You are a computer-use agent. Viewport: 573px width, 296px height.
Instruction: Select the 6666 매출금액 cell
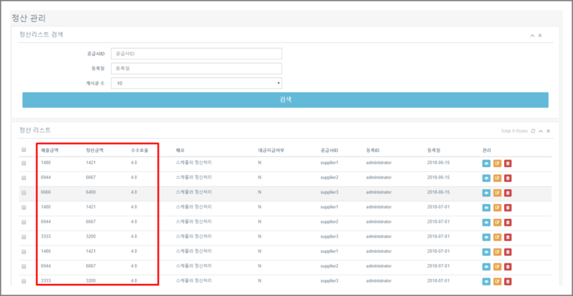[46, 192]
